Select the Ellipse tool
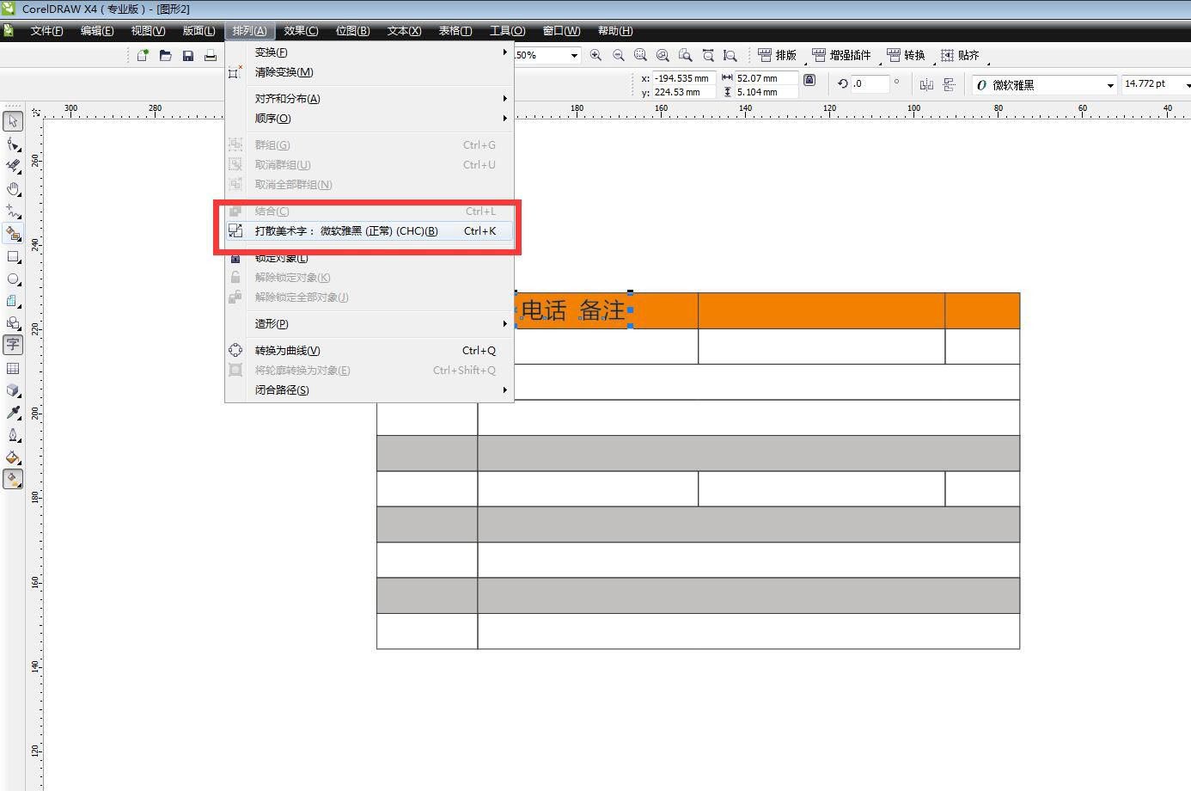 [13, 279]
